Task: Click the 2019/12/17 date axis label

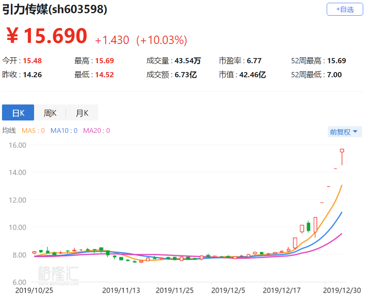Action: pos(282,291)
